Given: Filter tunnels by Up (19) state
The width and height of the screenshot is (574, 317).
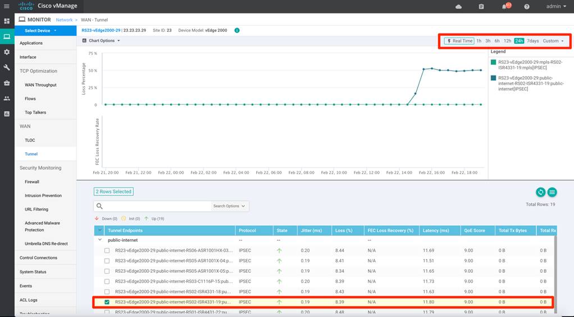Looking at the screenshot, I should click(x=154, y=218).
